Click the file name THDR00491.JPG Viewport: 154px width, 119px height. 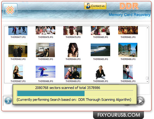coord(128,81)
